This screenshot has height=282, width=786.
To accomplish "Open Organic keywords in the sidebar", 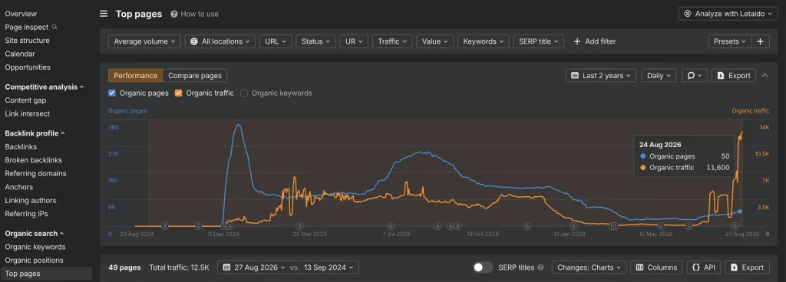I will (35, 247).
